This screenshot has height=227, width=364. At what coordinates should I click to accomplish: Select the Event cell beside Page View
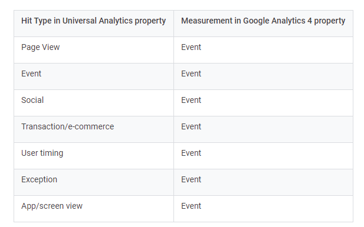(x=263, y=50)
